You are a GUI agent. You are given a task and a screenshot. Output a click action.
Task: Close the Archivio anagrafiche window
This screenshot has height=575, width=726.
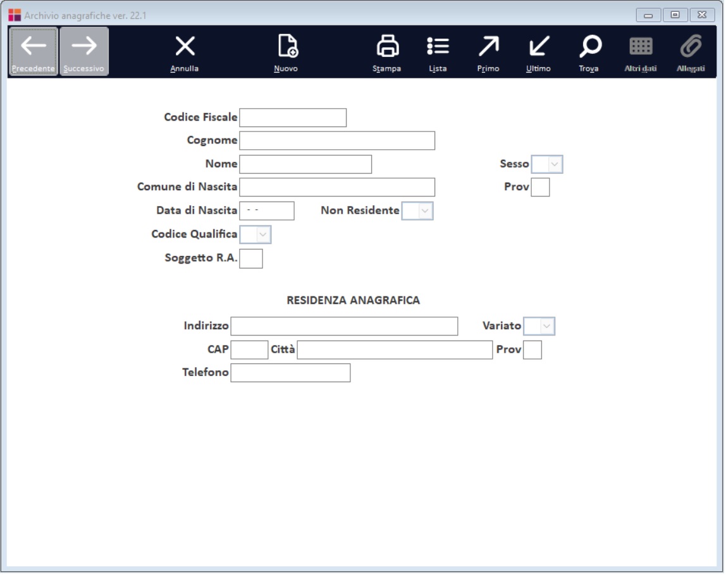(703, 15)
